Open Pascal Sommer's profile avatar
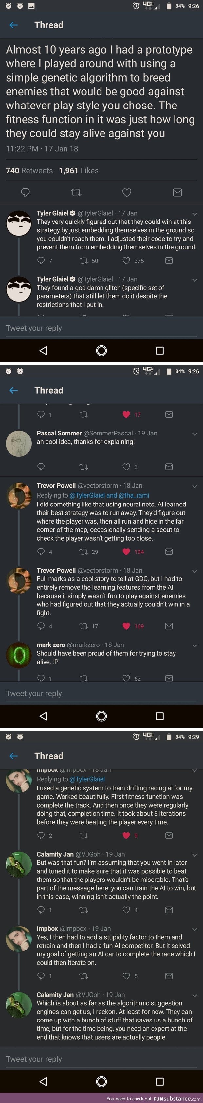Viewport: 203px width, 1103px height. click(x=19, y=443)
